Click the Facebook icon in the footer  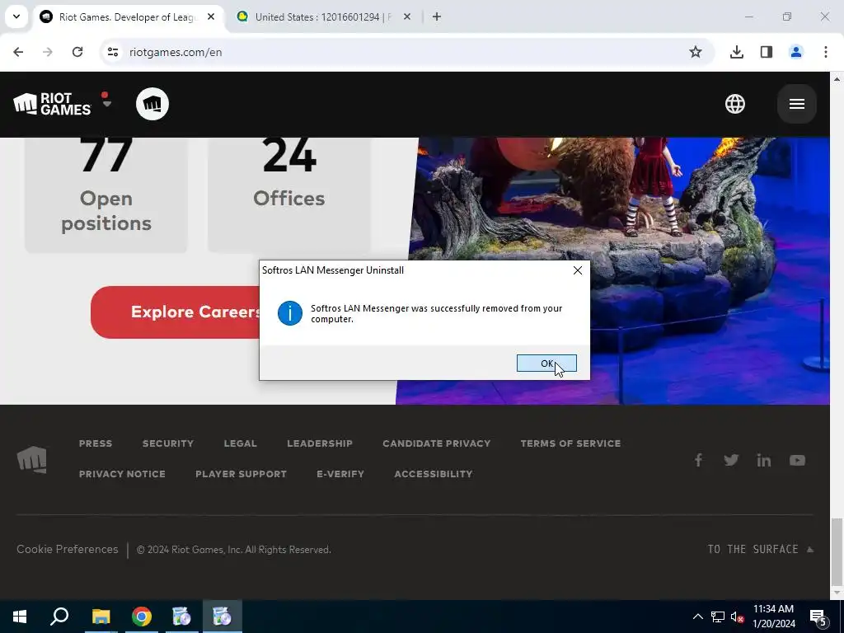698,460
